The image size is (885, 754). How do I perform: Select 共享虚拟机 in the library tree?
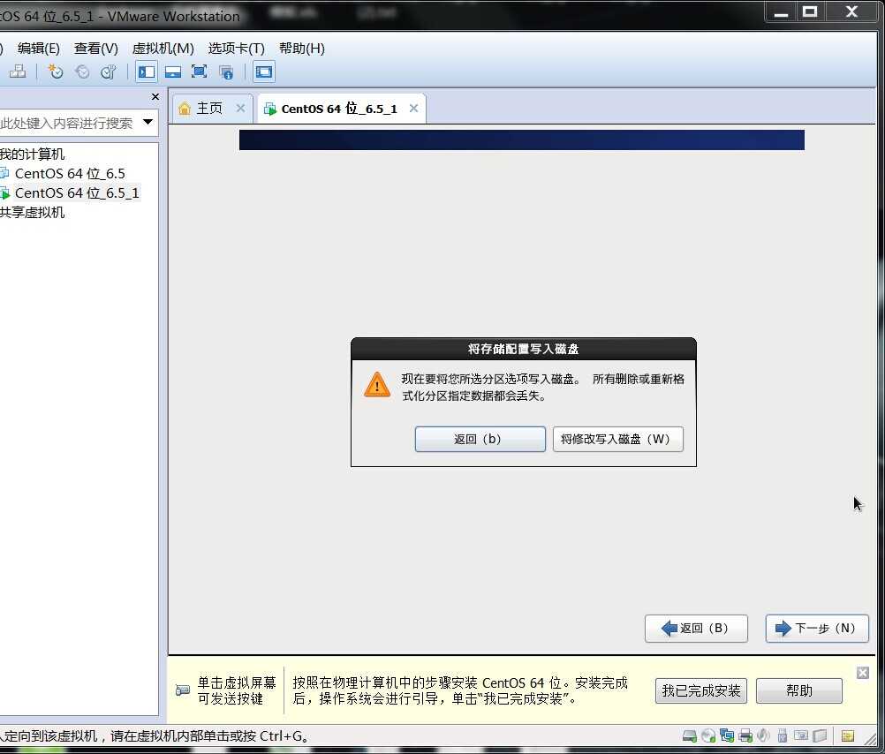(x=32, y=212)
